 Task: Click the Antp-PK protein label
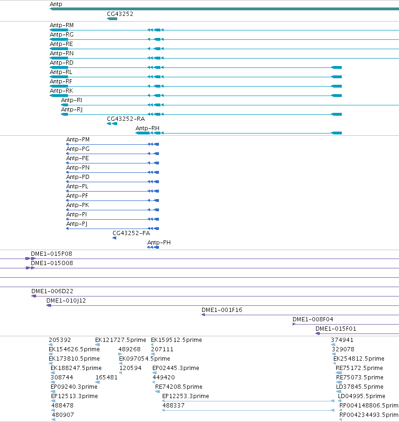pos(78,205)
